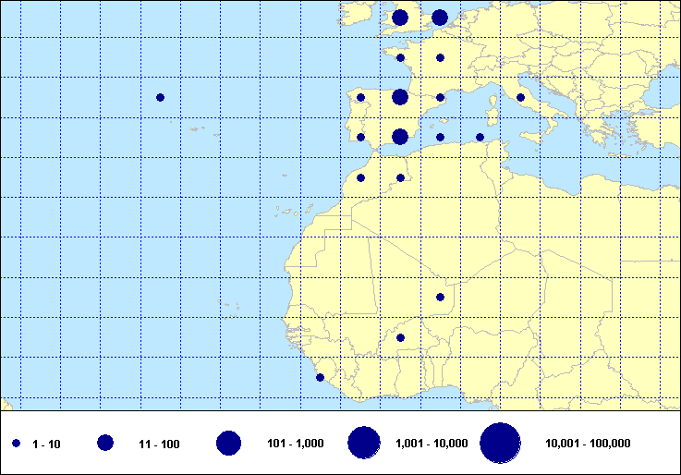681x475 pixels.
Task: Click the westernmost small dot in Morocco
Action: coord(360,177)
